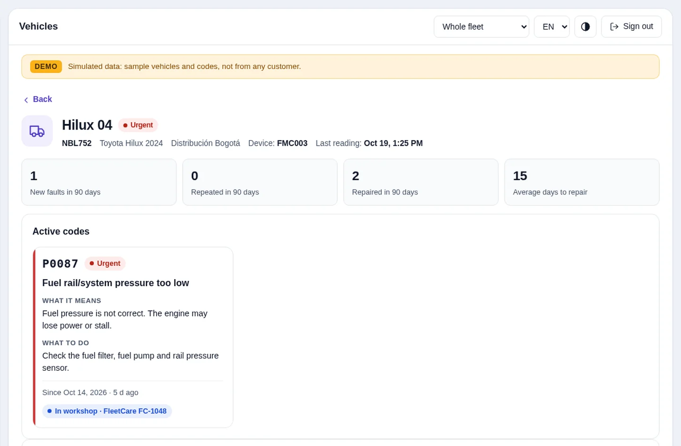This screenshot has width=681, height=446.
Task: Click the 'Check the fuel filter' instruction text
Action: [x=131, y=362]
